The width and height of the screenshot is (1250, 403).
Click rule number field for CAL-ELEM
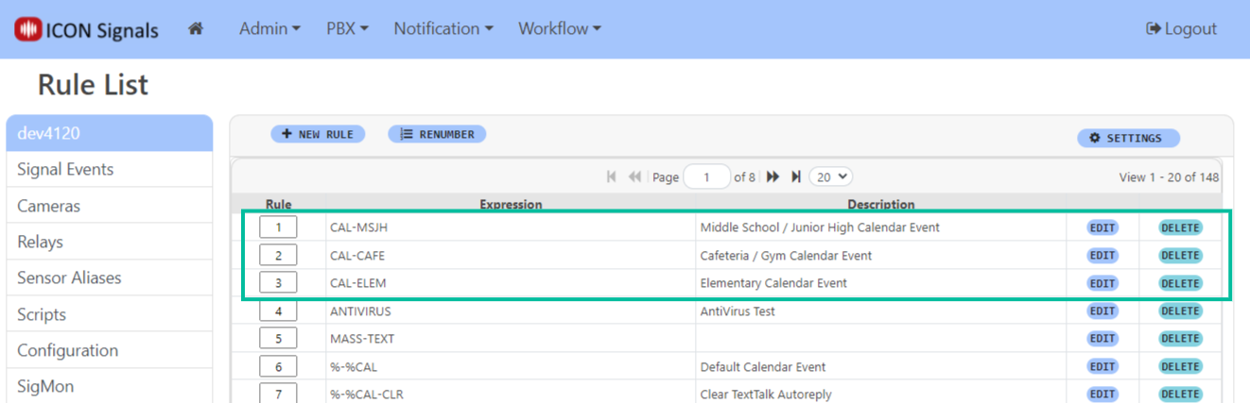278,282
